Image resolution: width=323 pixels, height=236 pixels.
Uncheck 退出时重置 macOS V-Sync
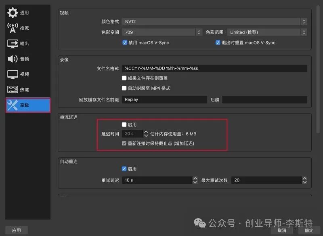point(218,42)
